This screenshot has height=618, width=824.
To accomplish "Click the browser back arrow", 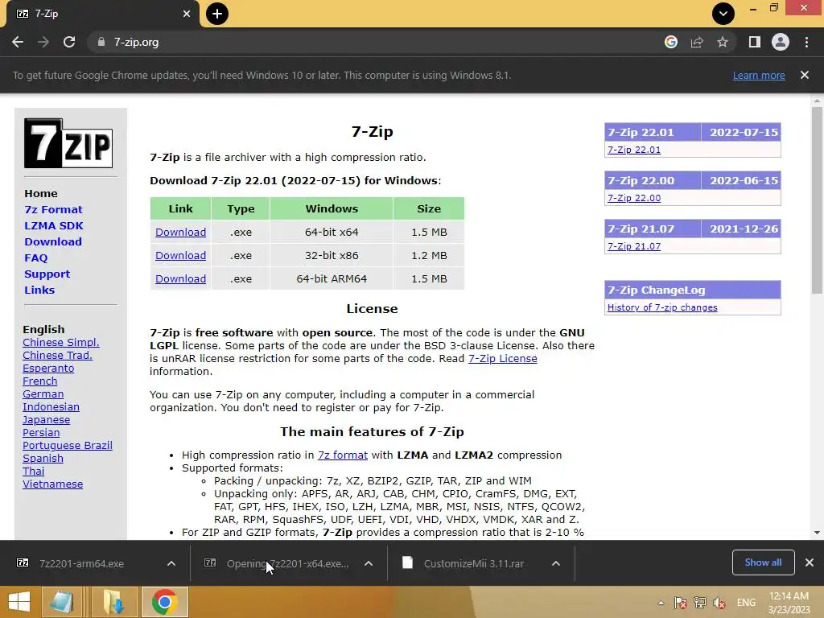I will coord(18,42).
